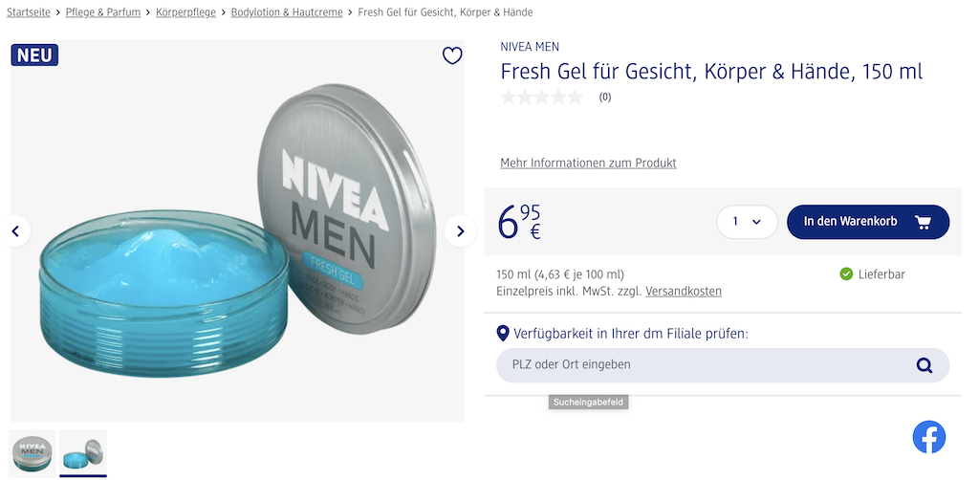Select second thumbnail of opened gel tin
Screen dimensions: 979x480
pyautogui.click(x=83, y=452)
